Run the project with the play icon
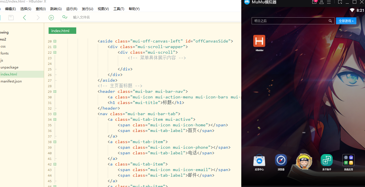This screenshot has height=187, width=365. 51,18
